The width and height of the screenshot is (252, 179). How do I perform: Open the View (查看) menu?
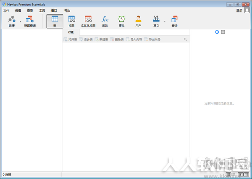30,11
